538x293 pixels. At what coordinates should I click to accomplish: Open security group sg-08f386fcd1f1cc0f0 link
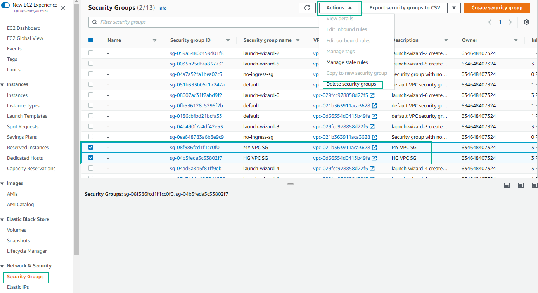pyautogui.click(x=195, y=147)
